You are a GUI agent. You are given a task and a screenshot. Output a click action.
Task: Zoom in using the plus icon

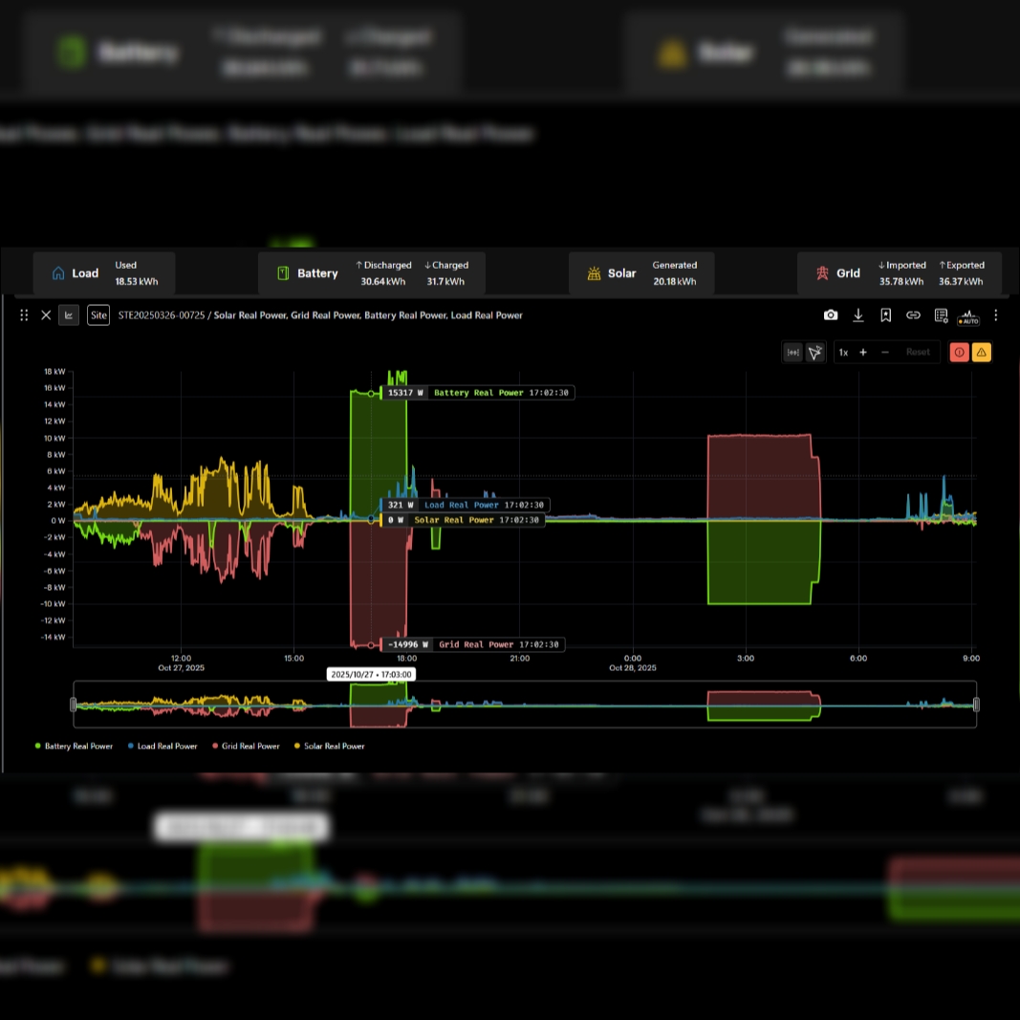coord(863,353)
